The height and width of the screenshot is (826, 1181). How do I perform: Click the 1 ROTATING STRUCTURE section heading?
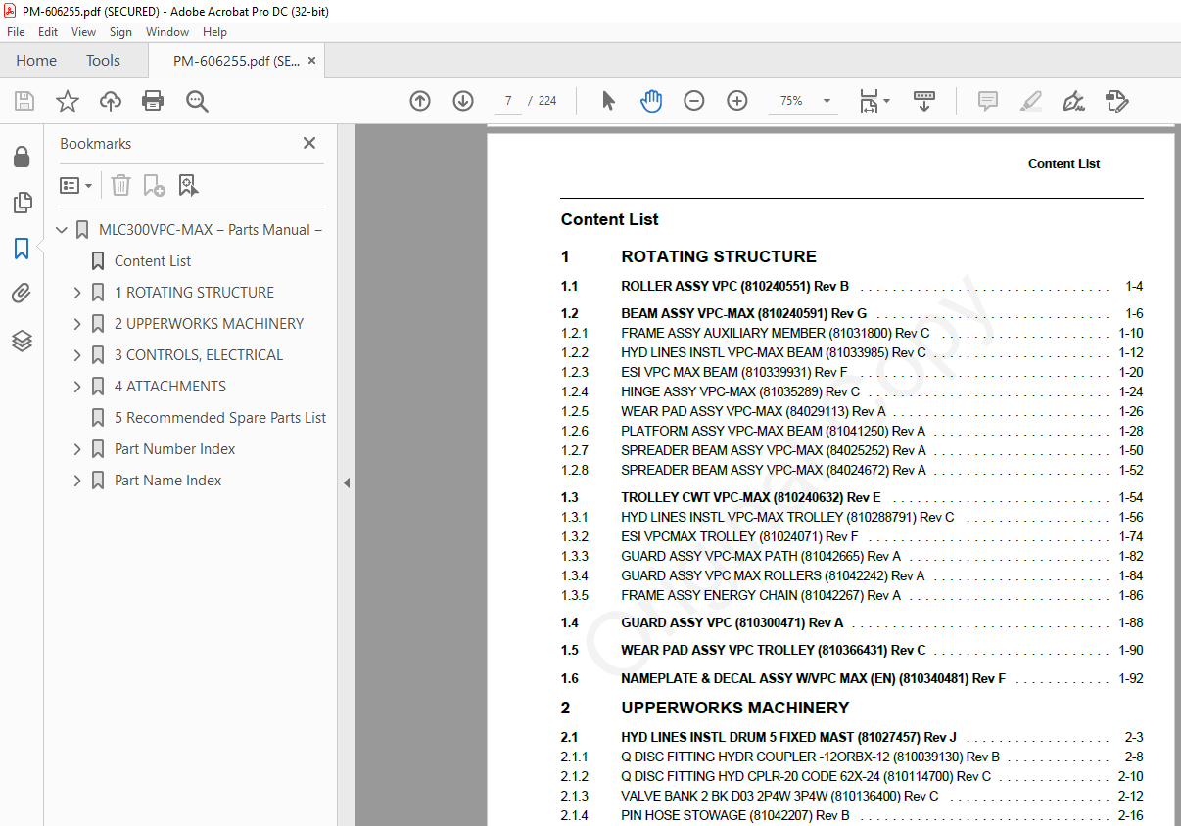pyautogui.click(x=718, y=256)
